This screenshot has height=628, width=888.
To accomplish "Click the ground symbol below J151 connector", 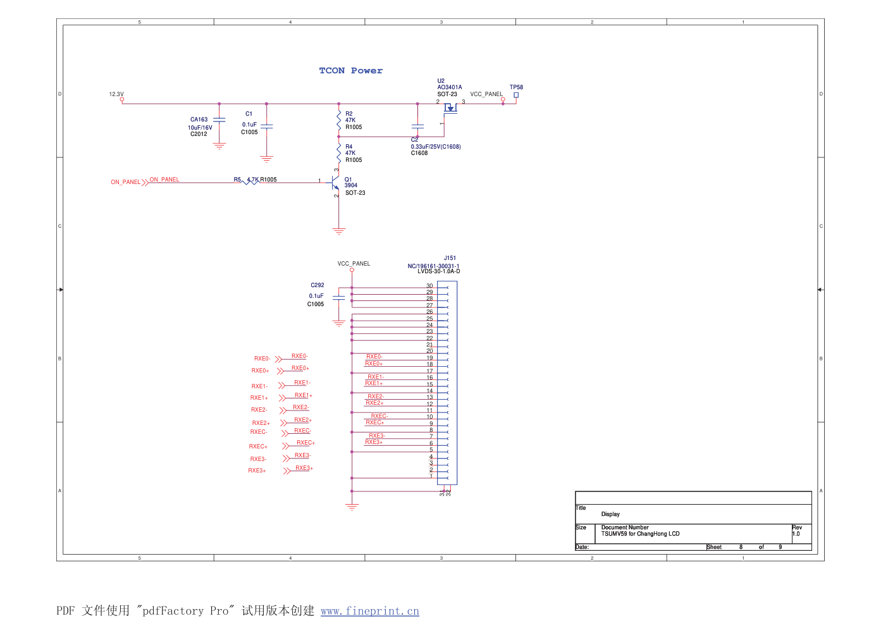I will point(352,507).
